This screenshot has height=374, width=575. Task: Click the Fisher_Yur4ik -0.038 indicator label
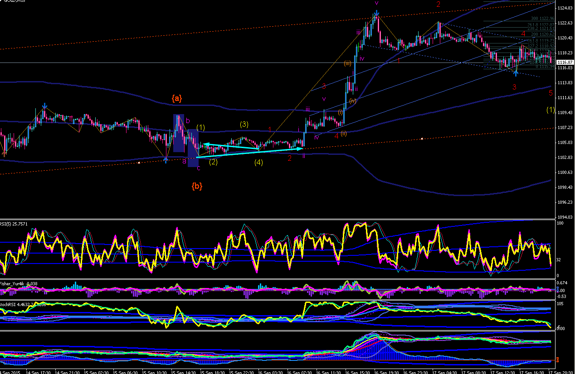point(19,284)
